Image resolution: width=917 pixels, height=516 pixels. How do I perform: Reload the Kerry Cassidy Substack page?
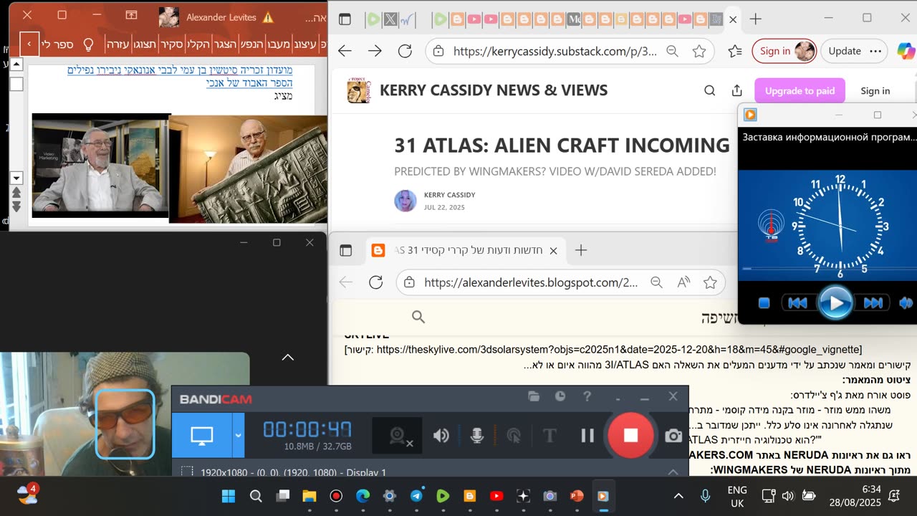click(x=405, y=51)
